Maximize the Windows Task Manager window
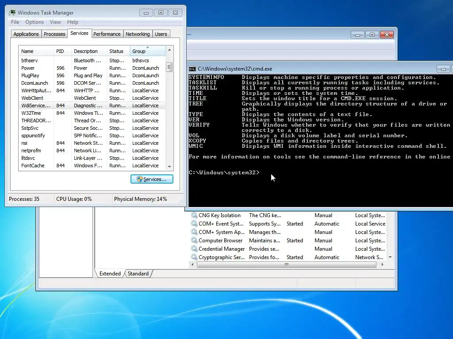This screenshot has height=339, width=453. coord(161,13)
